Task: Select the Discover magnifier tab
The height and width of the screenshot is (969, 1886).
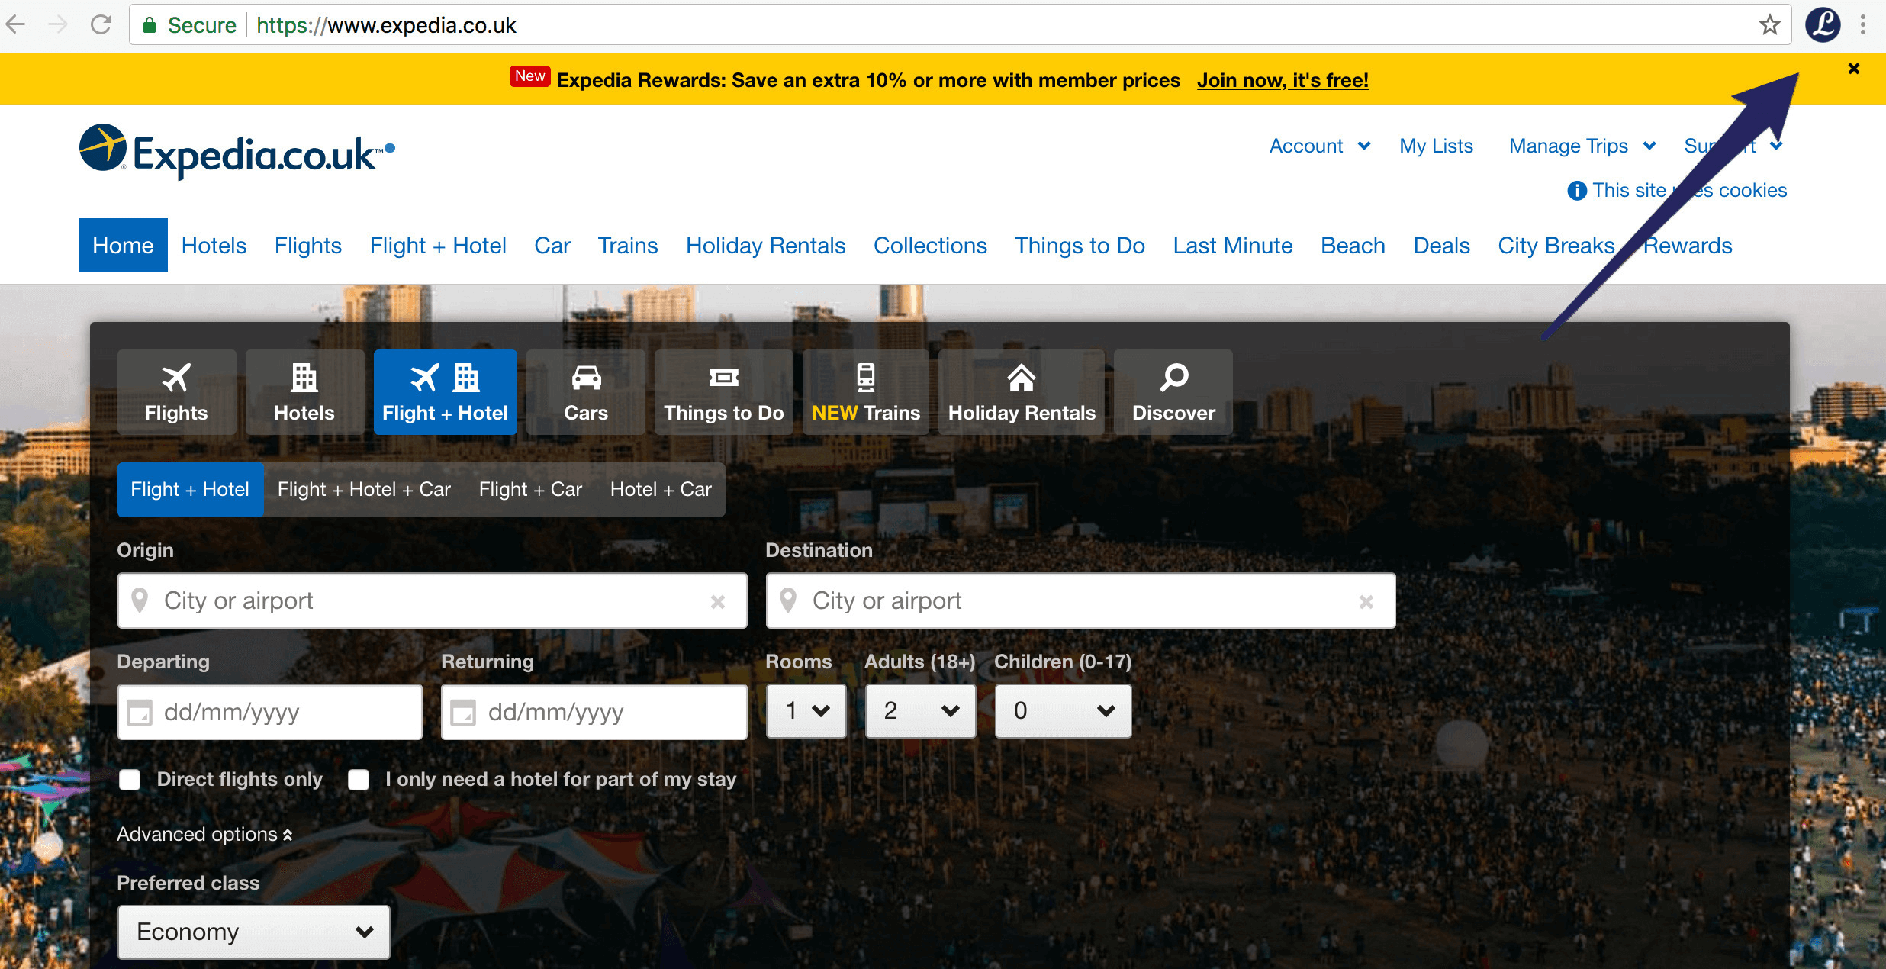Action: click(1173, 392)
